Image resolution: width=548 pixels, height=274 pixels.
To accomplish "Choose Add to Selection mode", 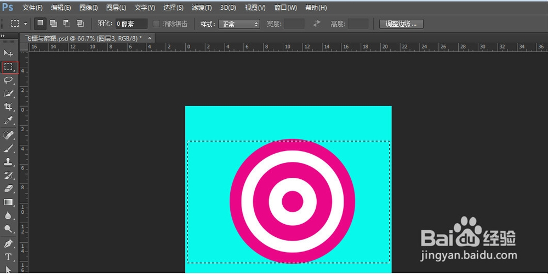I will coord(54,24).
